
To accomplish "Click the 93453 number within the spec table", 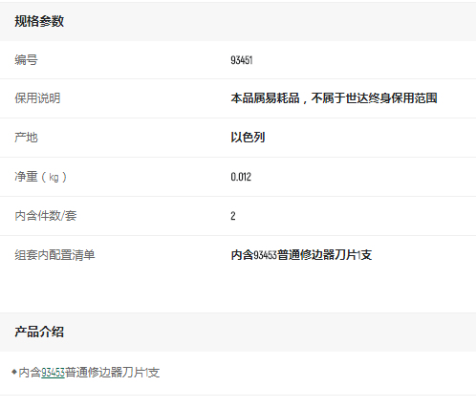I will pyautogui.click(x=265, y=255).
